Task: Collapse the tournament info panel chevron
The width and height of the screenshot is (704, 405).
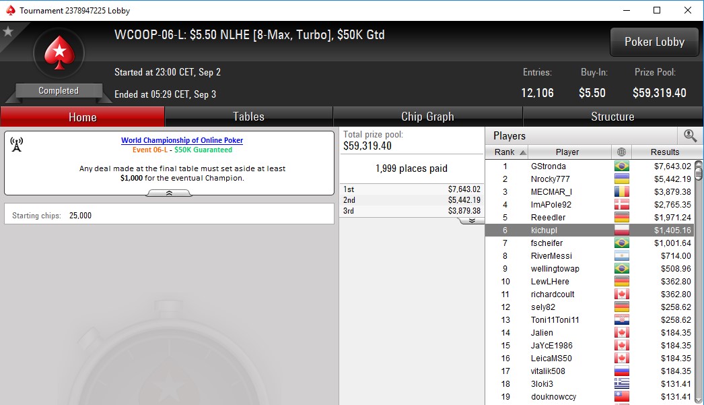Action: 169,193
